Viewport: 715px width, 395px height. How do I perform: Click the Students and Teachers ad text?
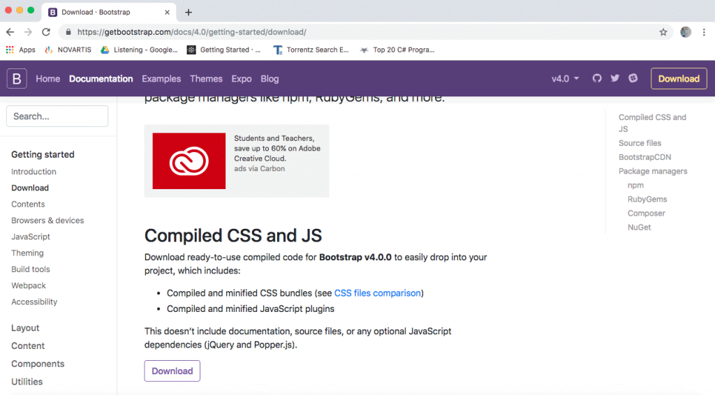click(x=277, y=149)
